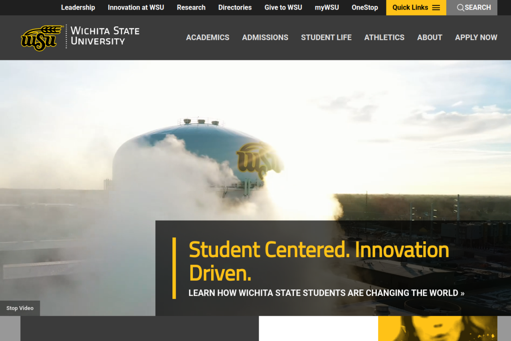
Task: Open the Academics menu
Action: [208, 38]
